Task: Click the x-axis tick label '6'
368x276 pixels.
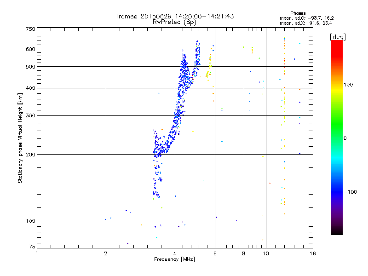Action: coord(215,253)
